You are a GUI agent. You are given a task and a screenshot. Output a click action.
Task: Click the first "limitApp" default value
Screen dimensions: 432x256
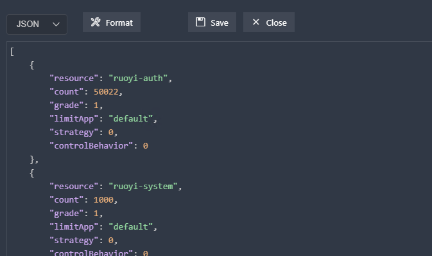[x=130, y=119]
